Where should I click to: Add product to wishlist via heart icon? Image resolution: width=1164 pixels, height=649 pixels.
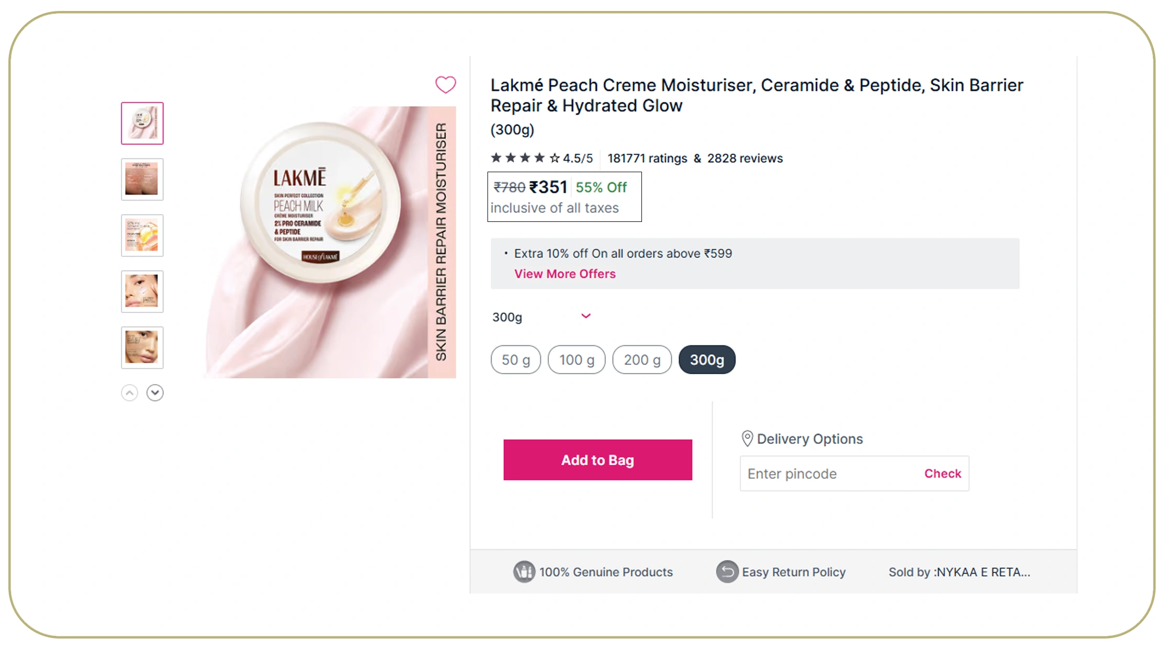pos(446,85)
